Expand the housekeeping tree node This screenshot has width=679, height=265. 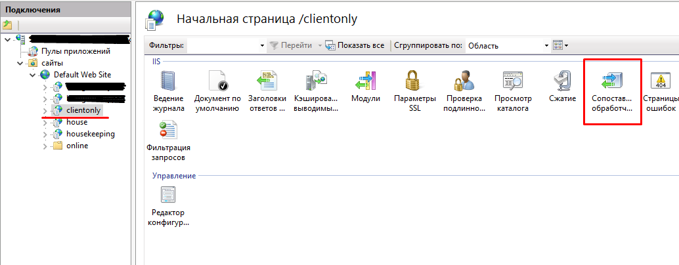pyautogui.click(x=45, y=134)
